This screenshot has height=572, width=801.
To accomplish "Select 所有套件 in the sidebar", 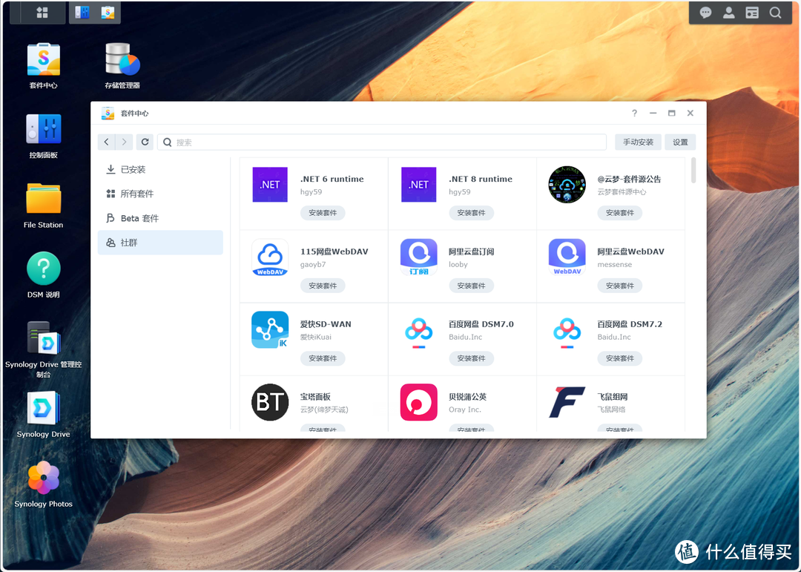I will pyautogui.click(x=160, y=194).
